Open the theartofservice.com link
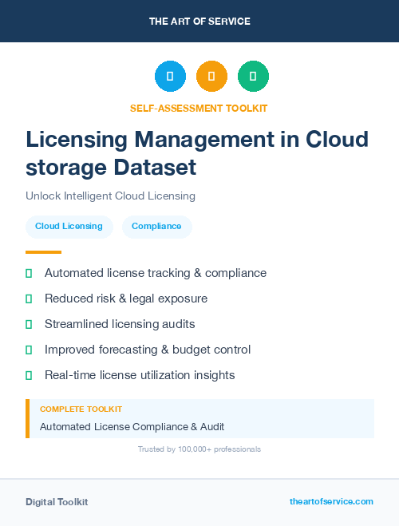The width and height of the screenshot is (399, 526). pyautogui.click(x=331, y=501)
